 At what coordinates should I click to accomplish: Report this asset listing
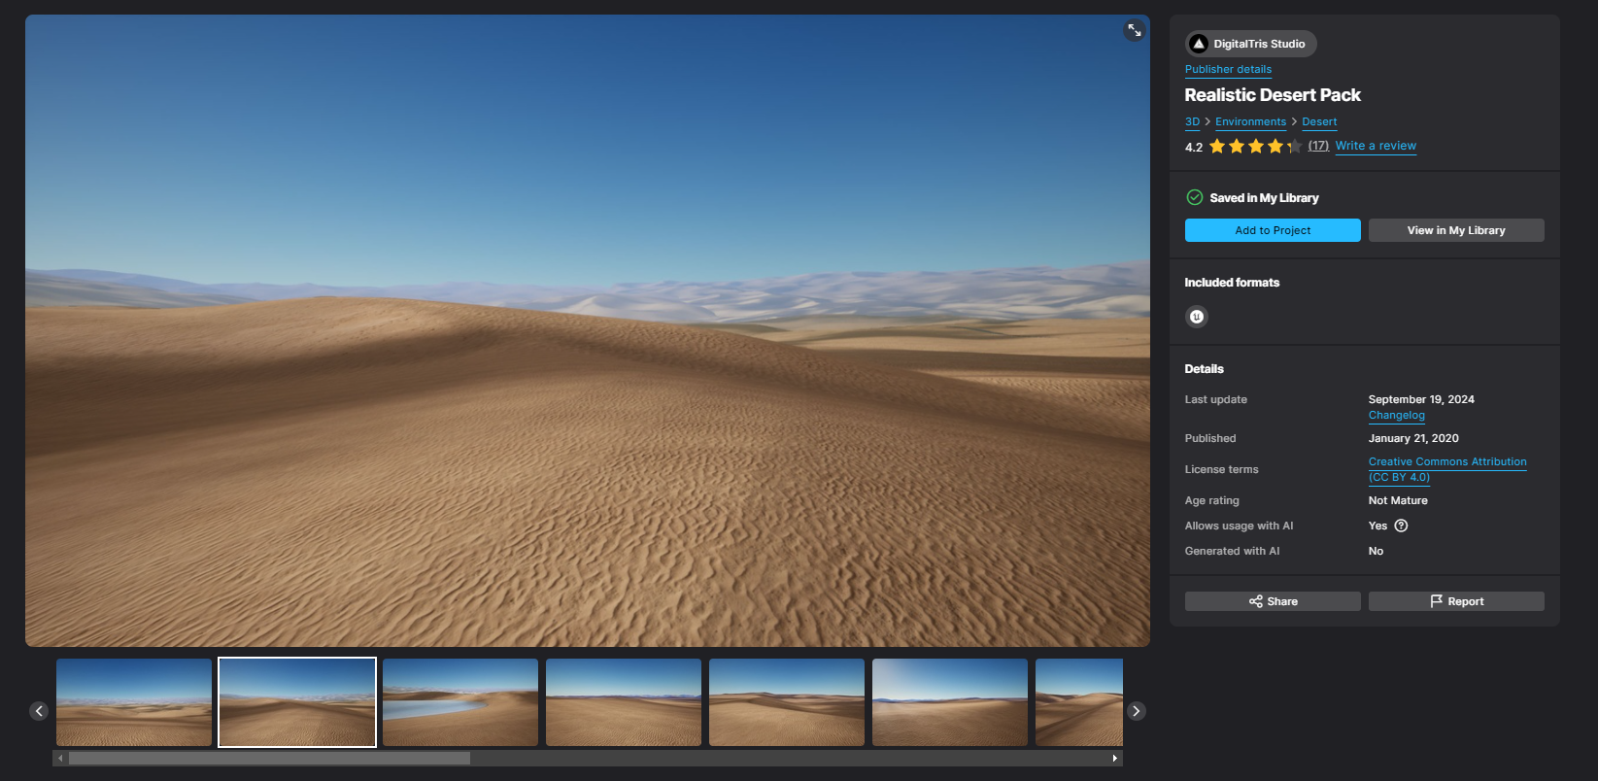[x=1455, y=601]
